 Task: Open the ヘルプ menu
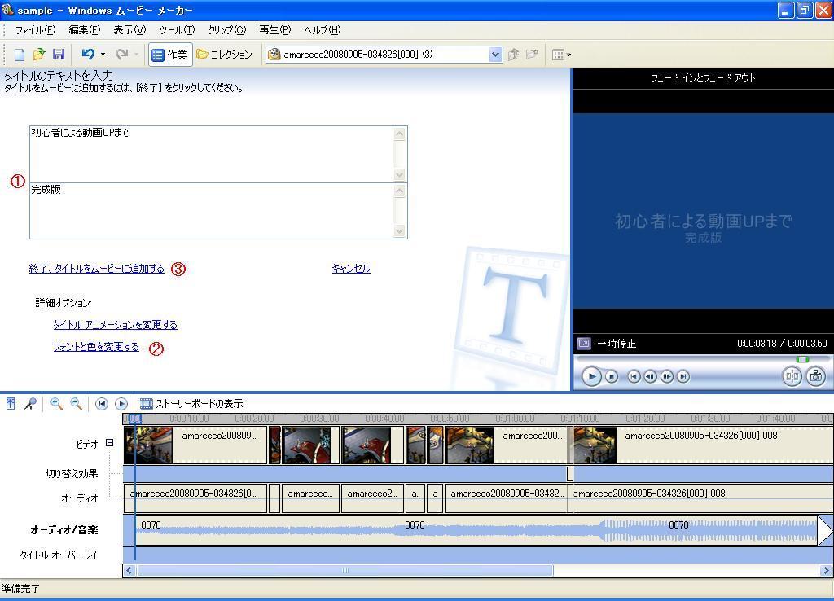[322, 30]
